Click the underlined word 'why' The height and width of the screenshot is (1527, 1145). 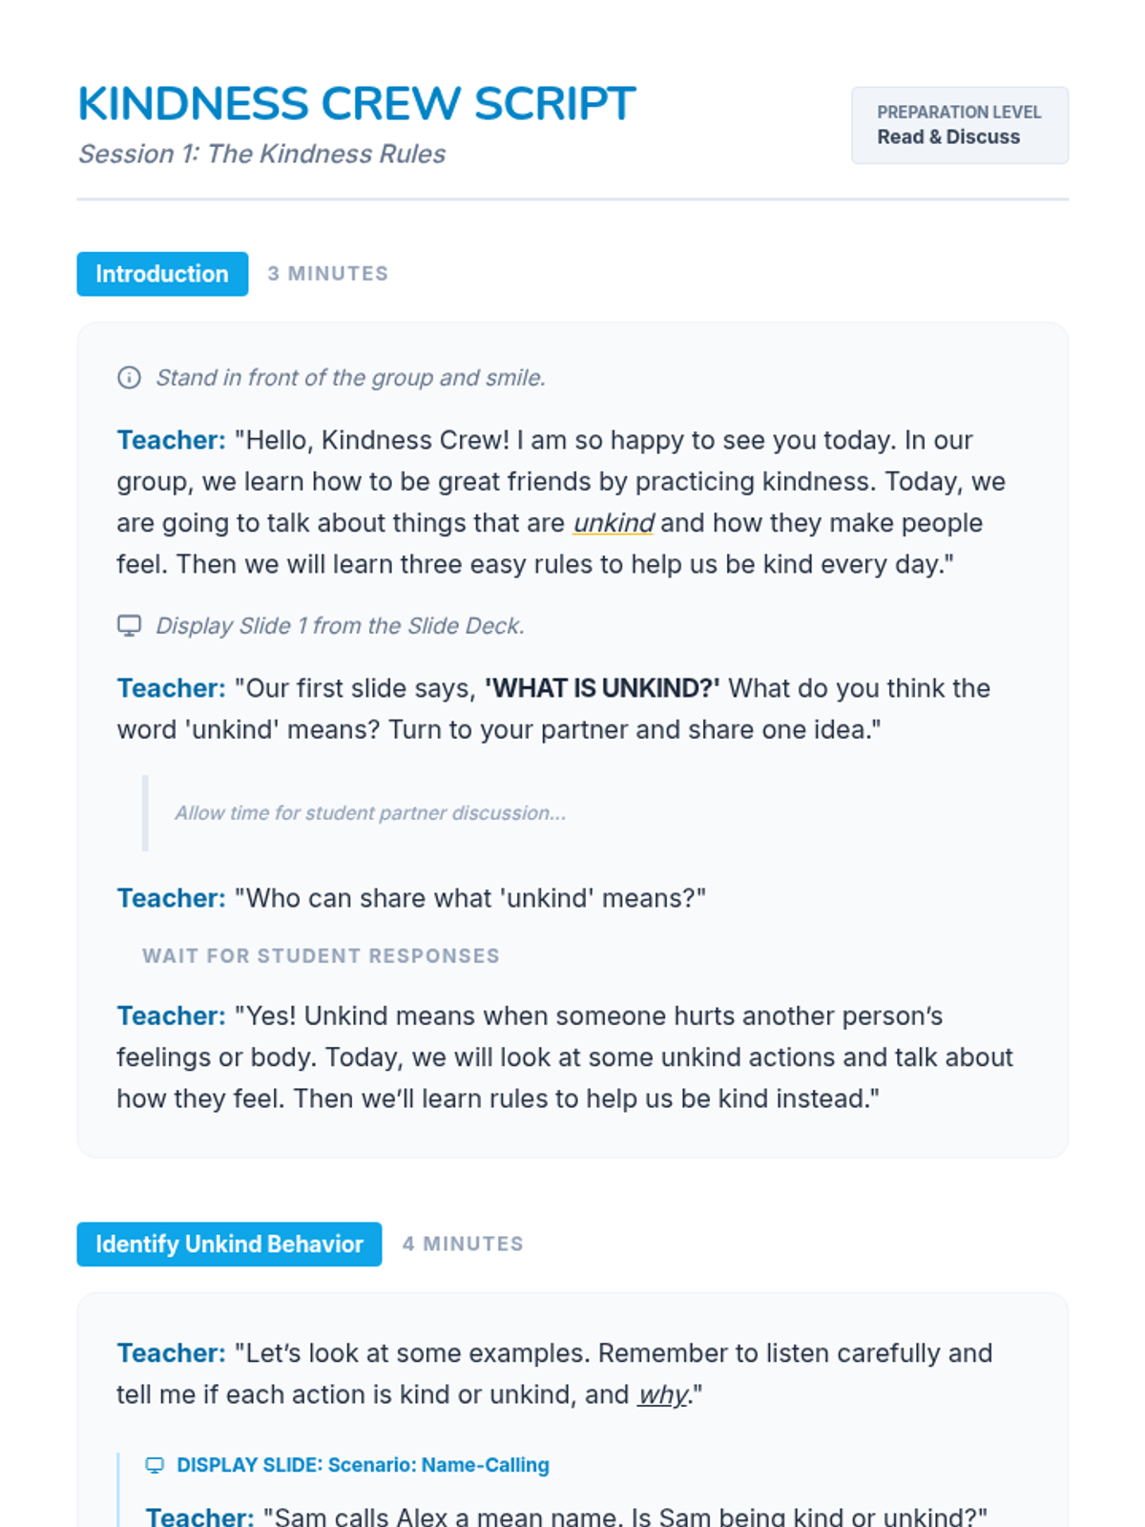662,1395
